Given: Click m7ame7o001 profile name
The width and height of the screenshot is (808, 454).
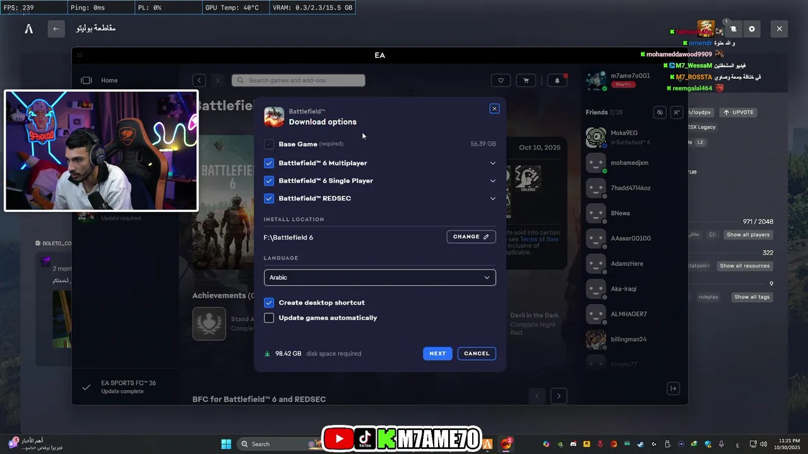Looking at the screenshot, I should pyautogui.click(x=630, y=76).
